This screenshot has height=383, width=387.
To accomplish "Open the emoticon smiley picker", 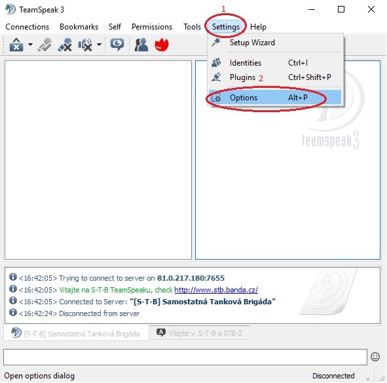I will (375, 357).
